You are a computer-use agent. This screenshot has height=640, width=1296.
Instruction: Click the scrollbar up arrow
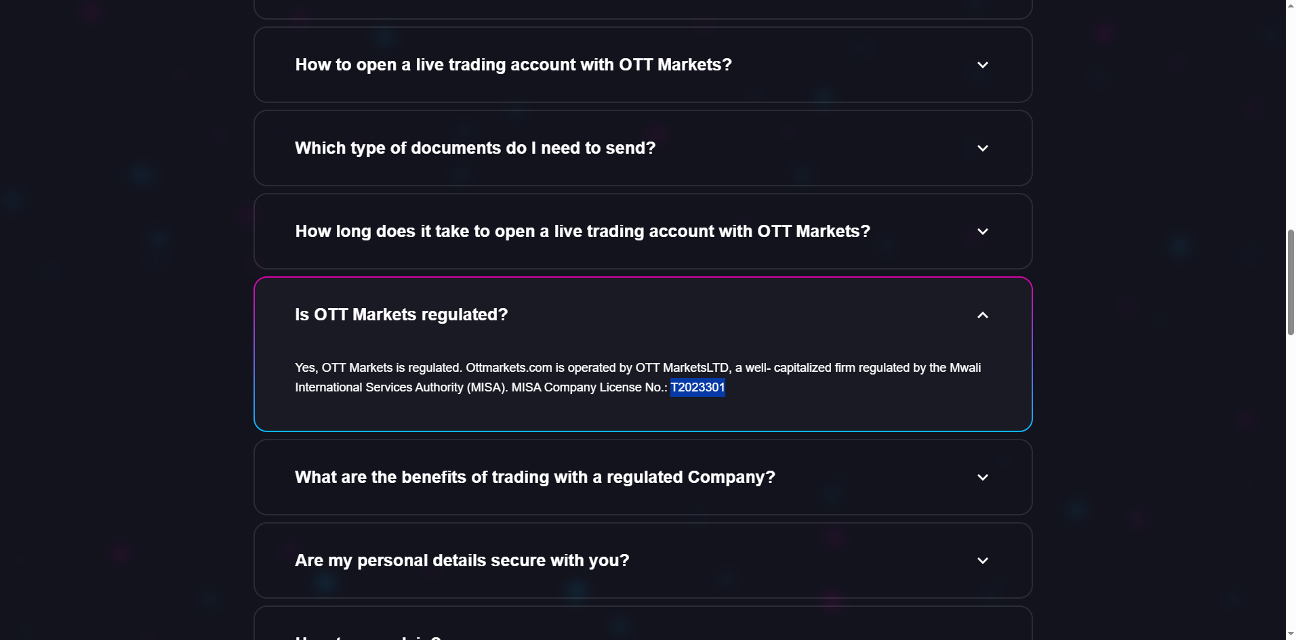pyautogui.click(x=1291, y=5)
